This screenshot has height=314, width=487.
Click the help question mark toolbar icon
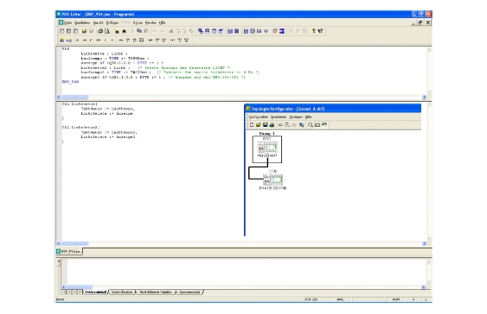[x=314, y=31]
